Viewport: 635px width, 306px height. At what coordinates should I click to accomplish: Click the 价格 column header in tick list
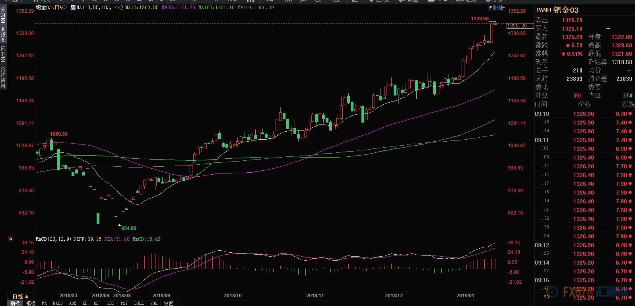[585, 104]
